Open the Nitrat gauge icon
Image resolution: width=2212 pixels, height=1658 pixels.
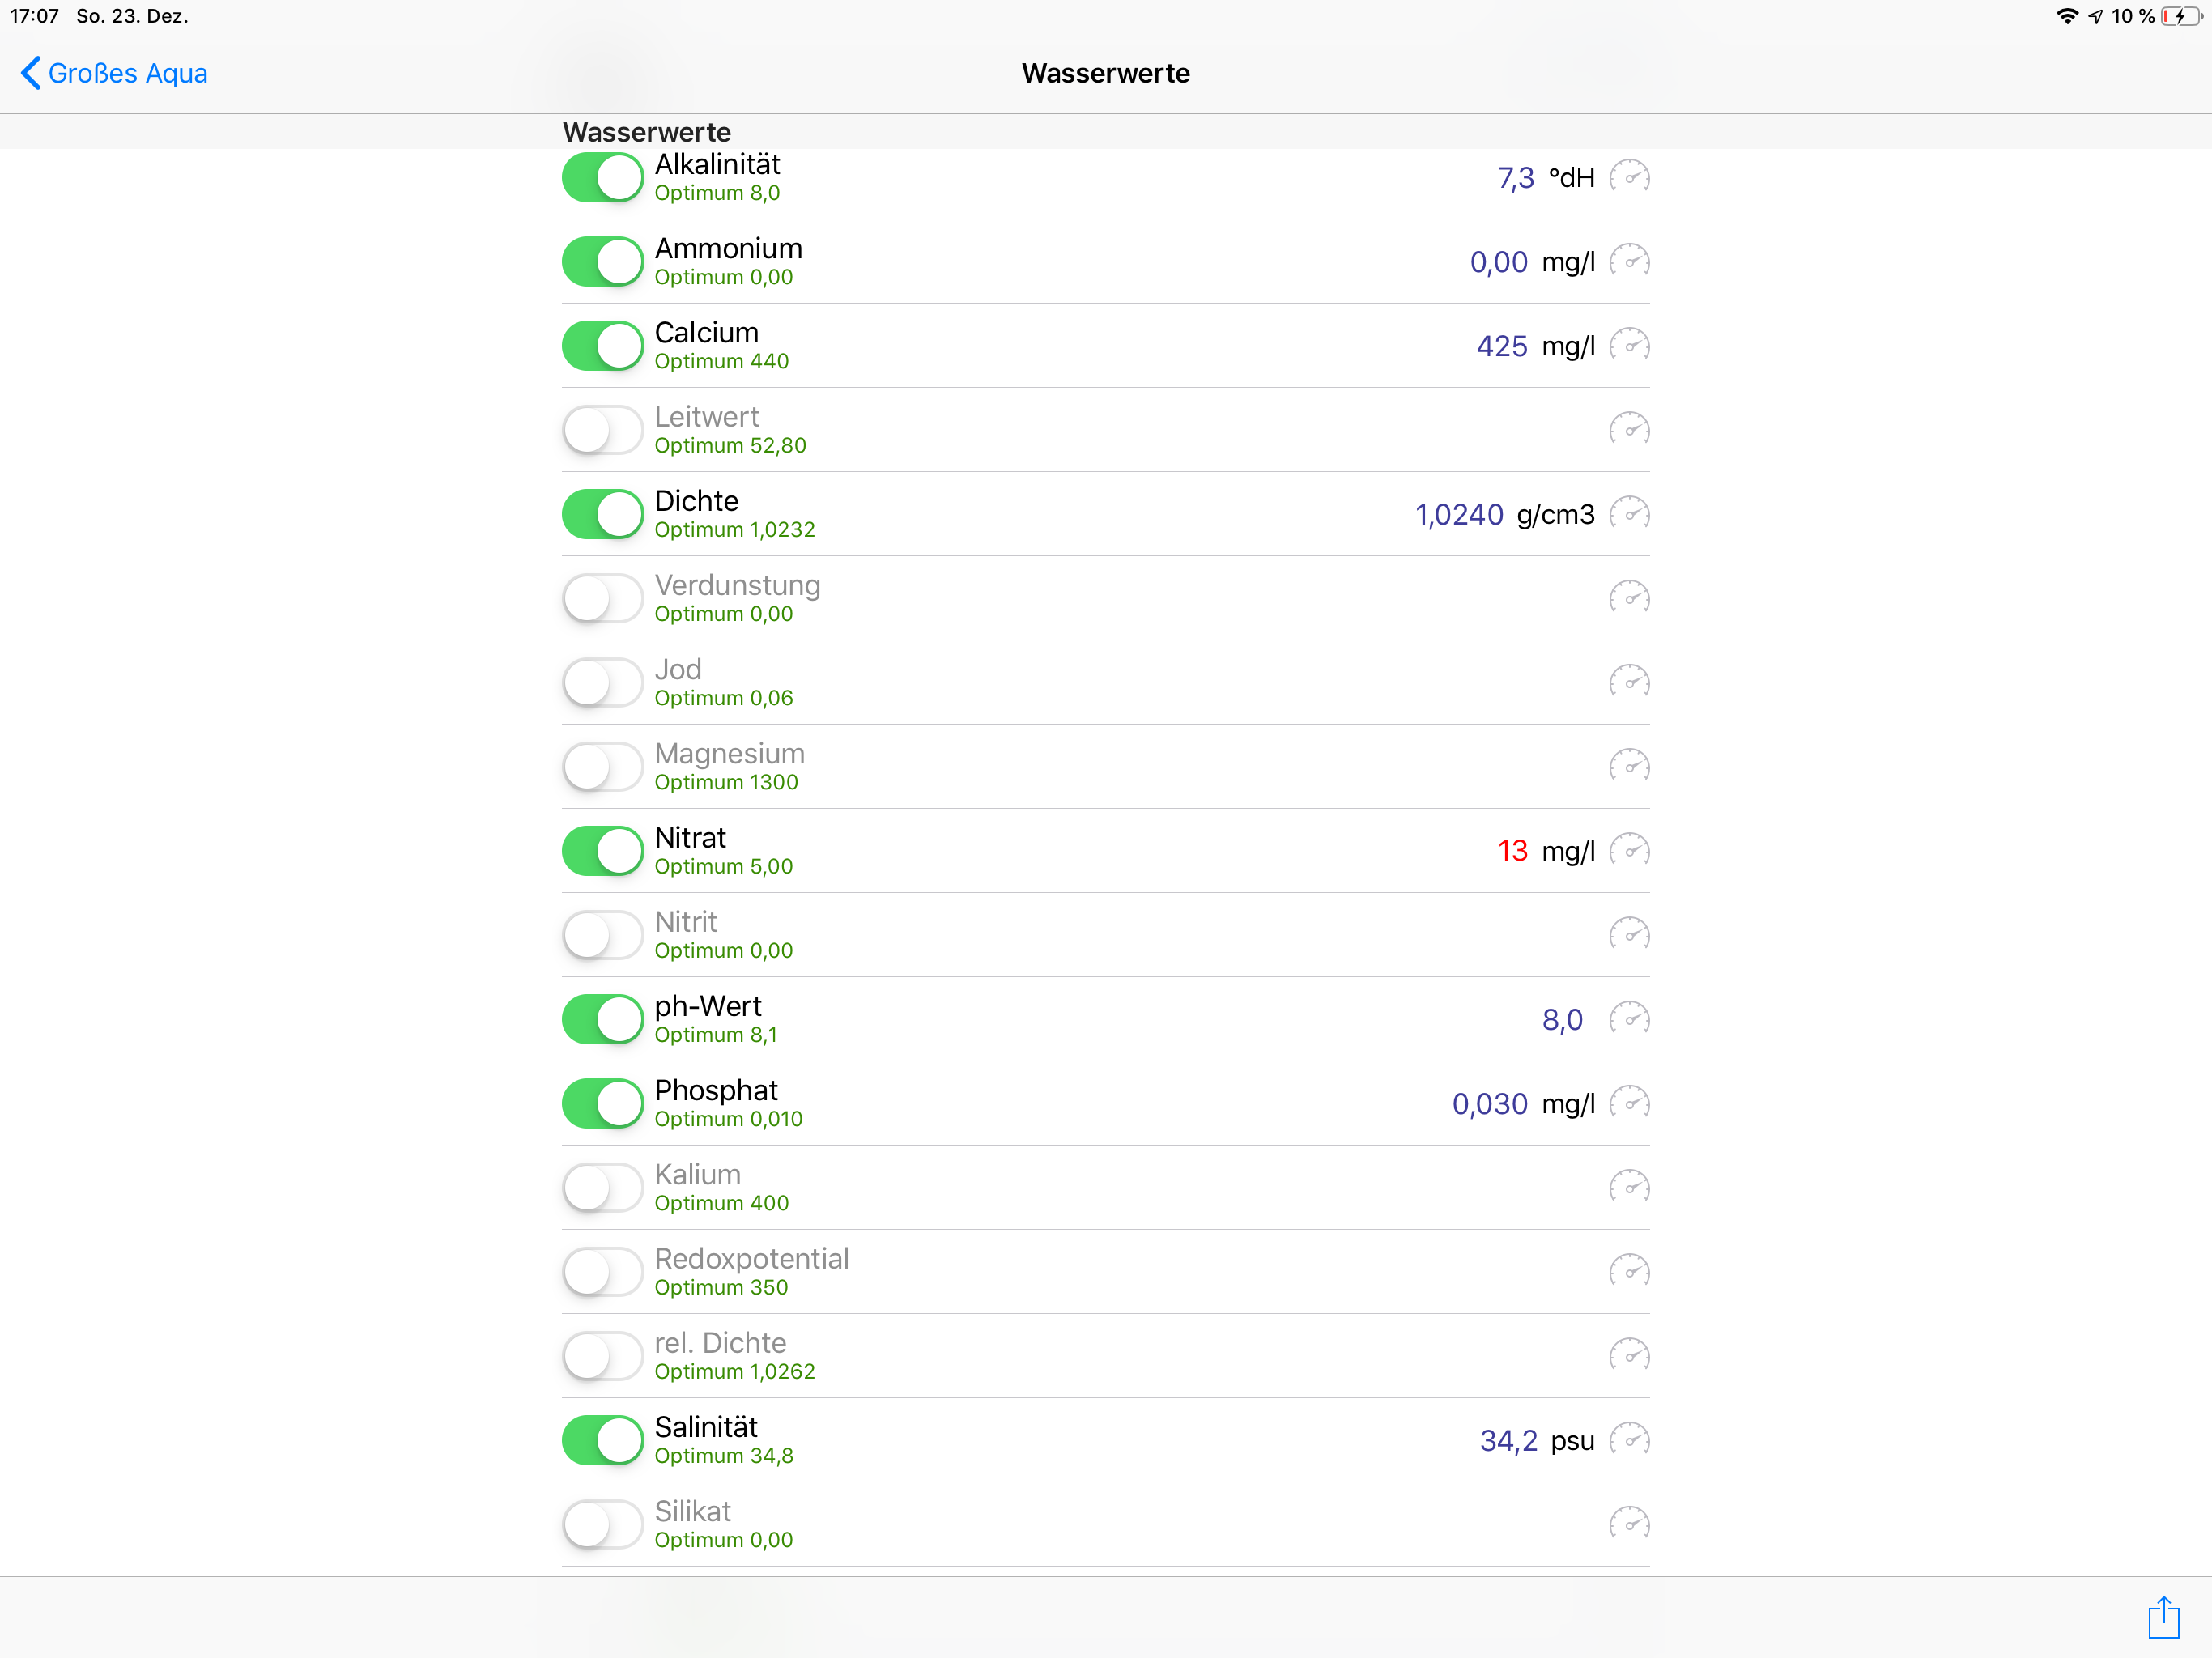click(1629, 851)
